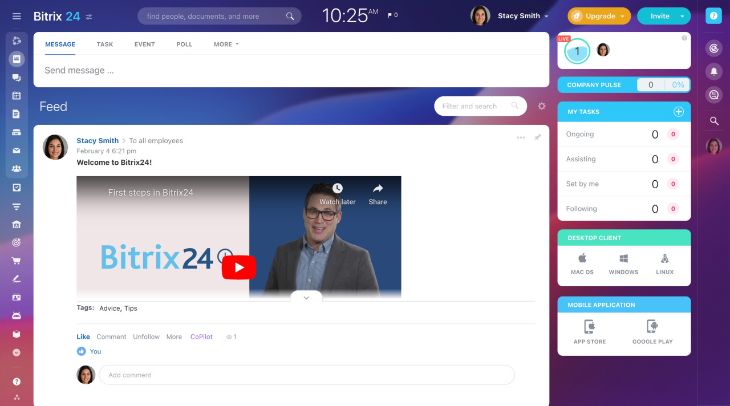Click the Feed settings gear icon
Image resolution: width=730 pixels, height=406 pixels.
click(x=541, y=106)
